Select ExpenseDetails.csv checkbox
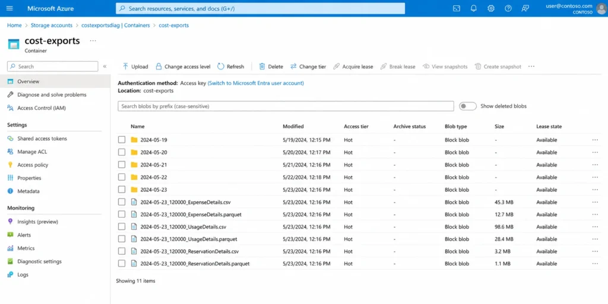Image resolution: width=608 pixels, height=304 pixels. (x=122, y=202)
